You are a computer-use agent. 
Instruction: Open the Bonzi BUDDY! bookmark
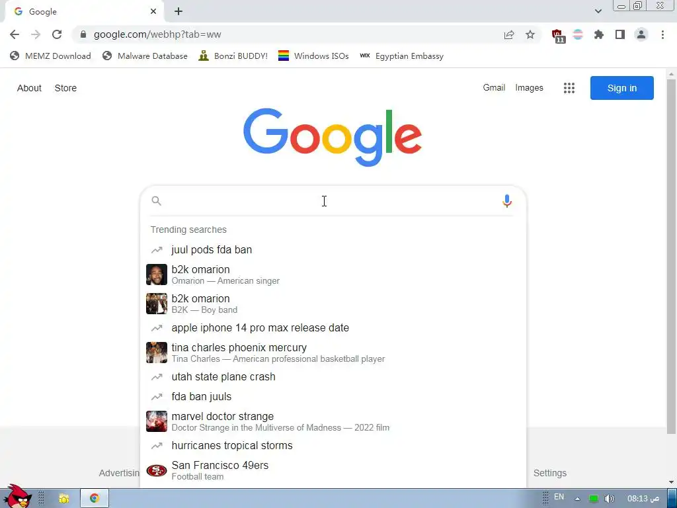tap(233, 56)
